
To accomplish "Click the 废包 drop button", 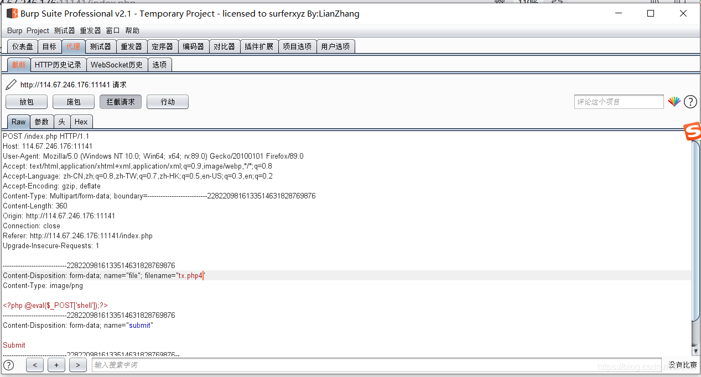I will (74, 102).
